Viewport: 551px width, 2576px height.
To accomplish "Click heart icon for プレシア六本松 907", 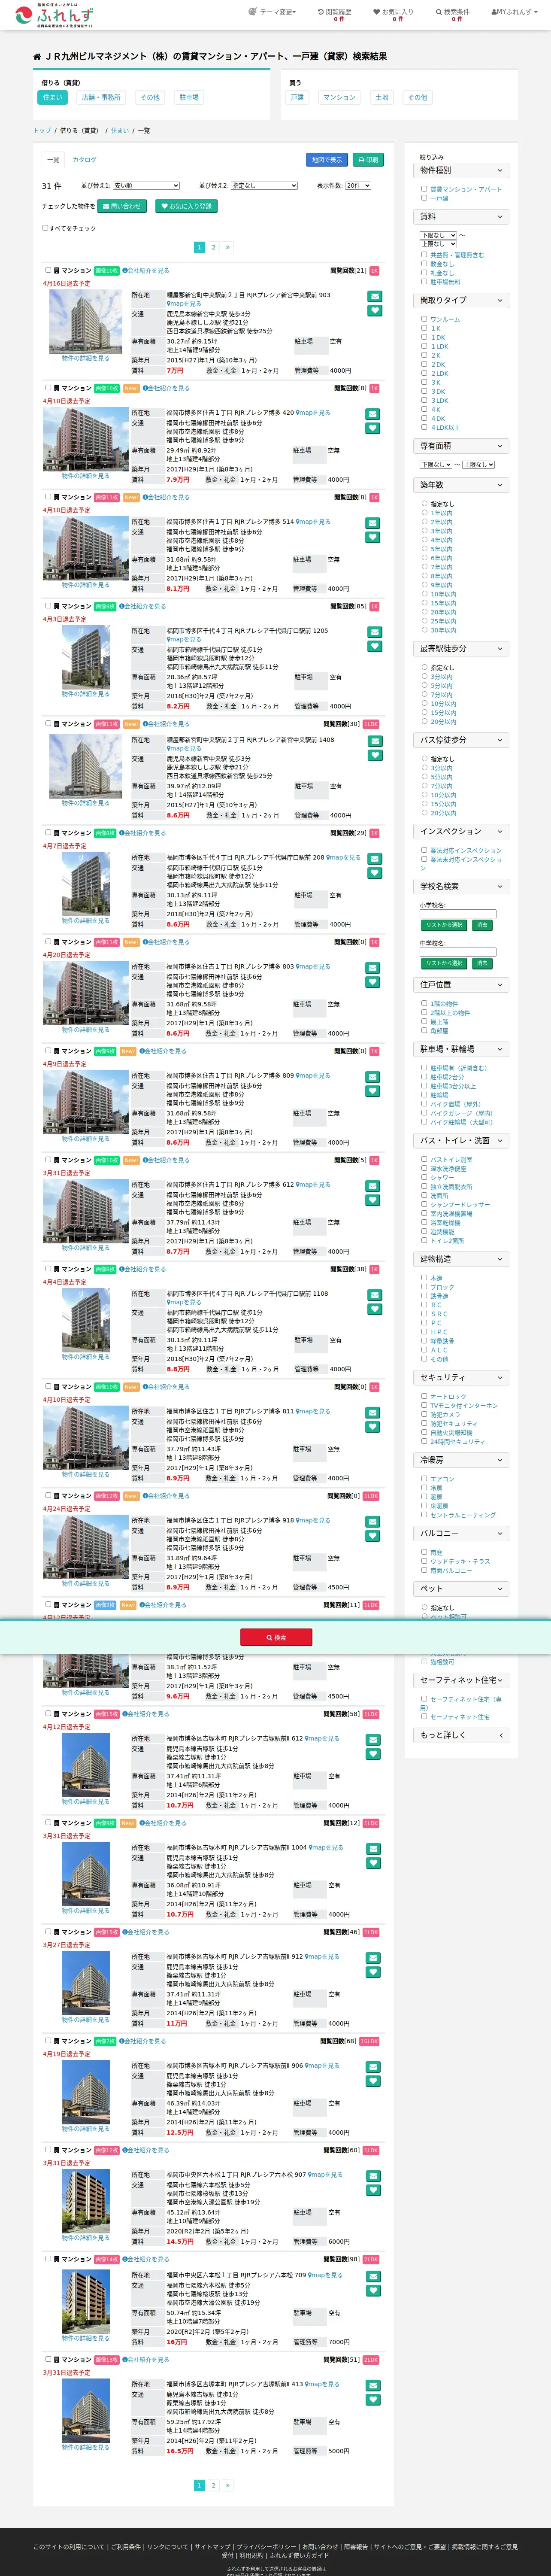I will 372,2191.
